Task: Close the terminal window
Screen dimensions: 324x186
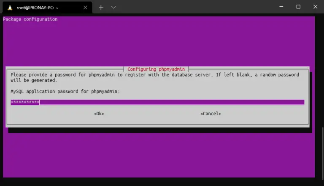Action: tap(315, 7)
